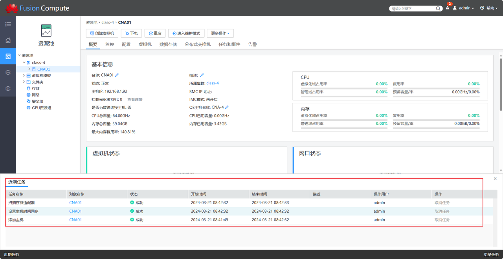Click the home icon in left sidebar

(x=8, y=40)
